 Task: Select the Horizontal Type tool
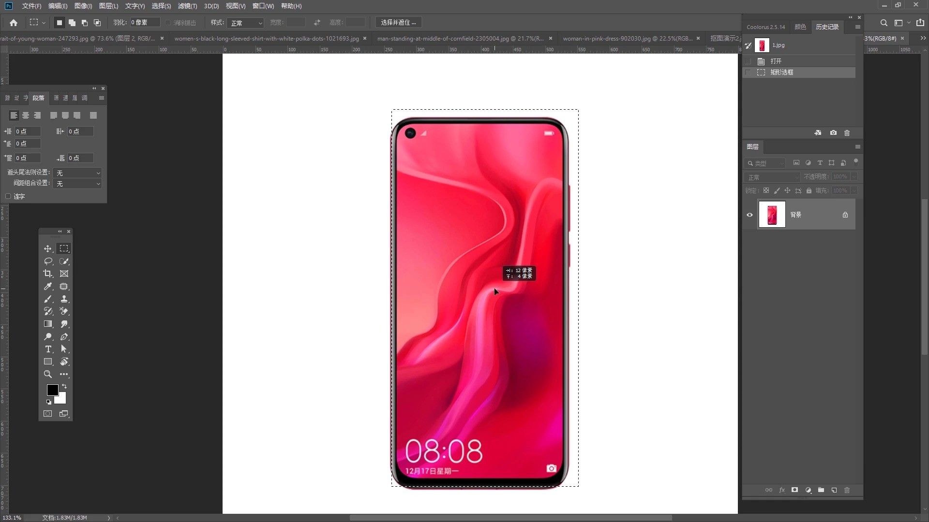(48, 349)
